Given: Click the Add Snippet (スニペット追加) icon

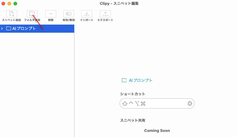Looking at the screenshot, I should [12, 14].
